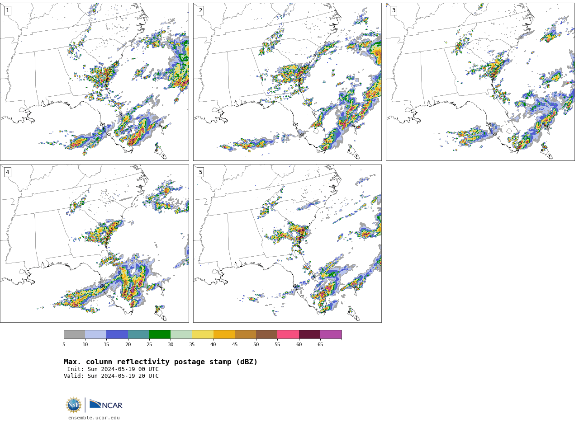This screenshot has height=423, width=579.
Task: Click the blue 15-20 dBZ swatch
Action: click(117, 334)
